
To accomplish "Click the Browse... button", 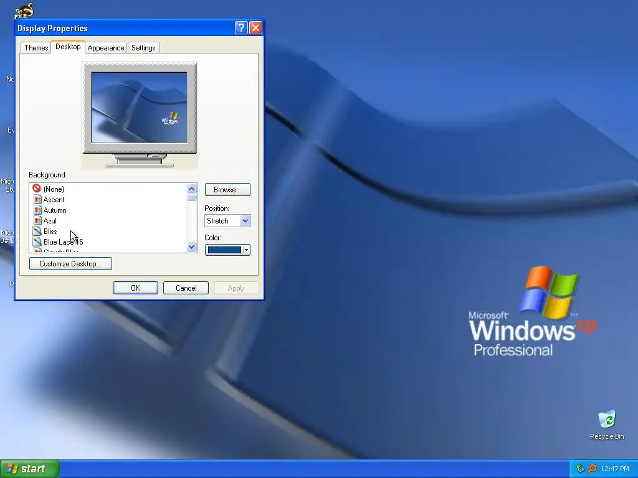I will [x=227, y=189].
